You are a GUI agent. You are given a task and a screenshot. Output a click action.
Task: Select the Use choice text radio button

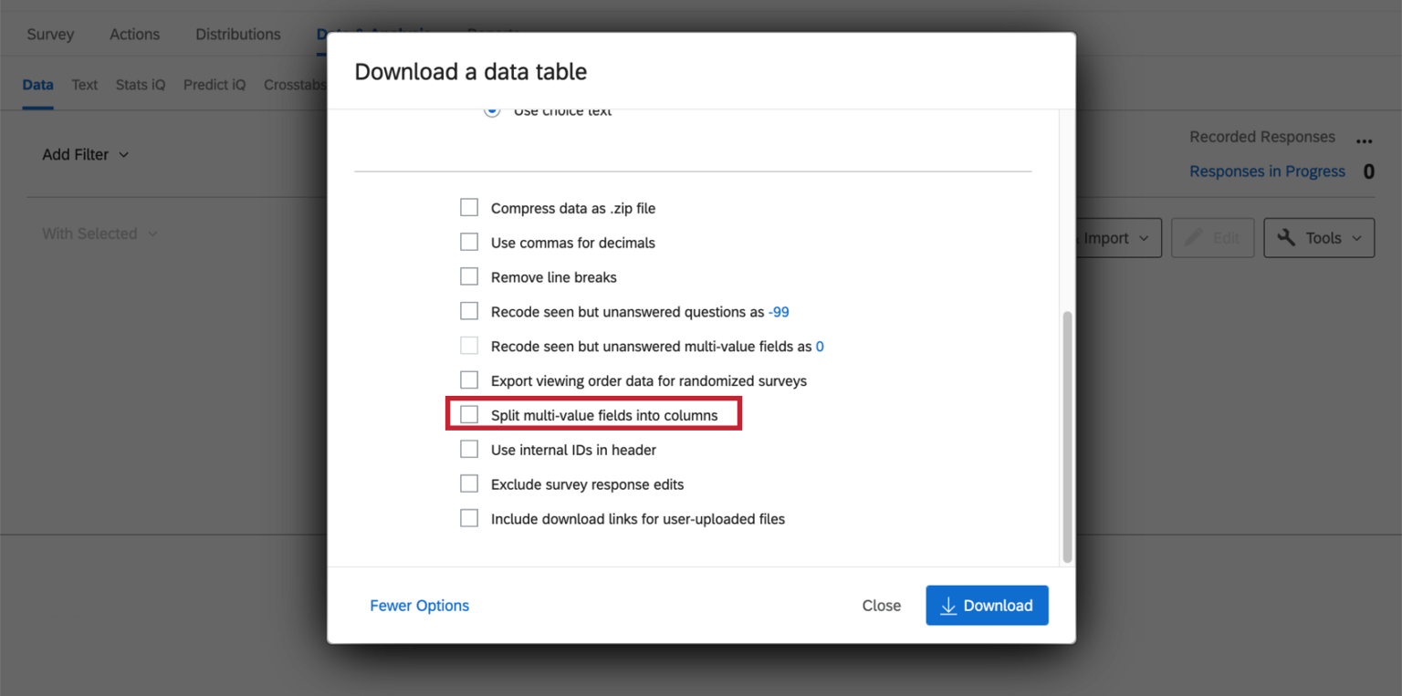point(492,109)
